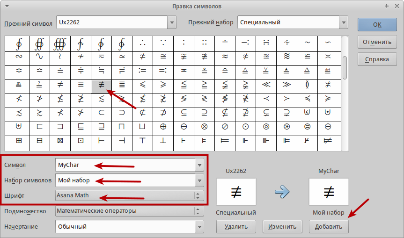Choose the subset ⊂ symbol
The height and width of the screenshot is (238, 404).
point(101,112)
